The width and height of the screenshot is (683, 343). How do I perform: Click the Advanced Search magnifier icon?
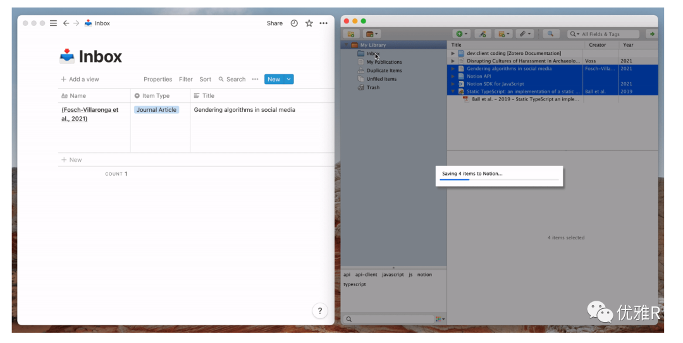tap(551, 34)
